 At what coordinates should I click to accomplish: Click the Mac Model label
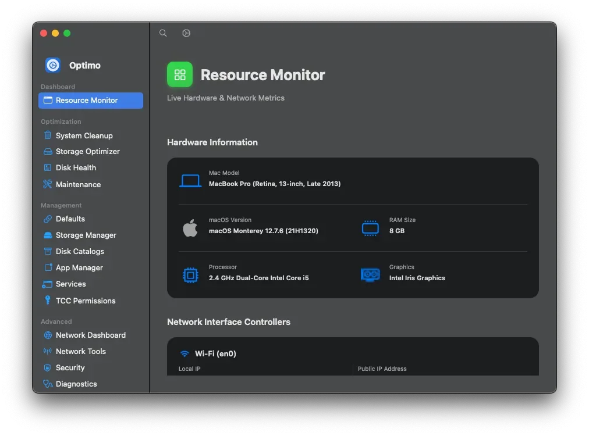(x=224, y=173)
